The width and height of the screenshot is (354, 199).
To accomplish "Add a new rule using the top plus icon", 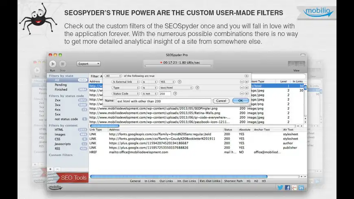I will (246, 76).
